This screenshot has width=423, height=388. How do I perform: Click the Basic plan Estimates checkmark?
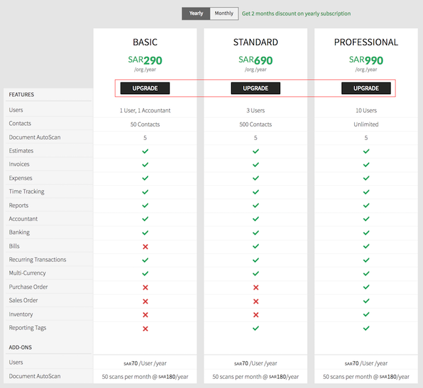tap(145, 151)
